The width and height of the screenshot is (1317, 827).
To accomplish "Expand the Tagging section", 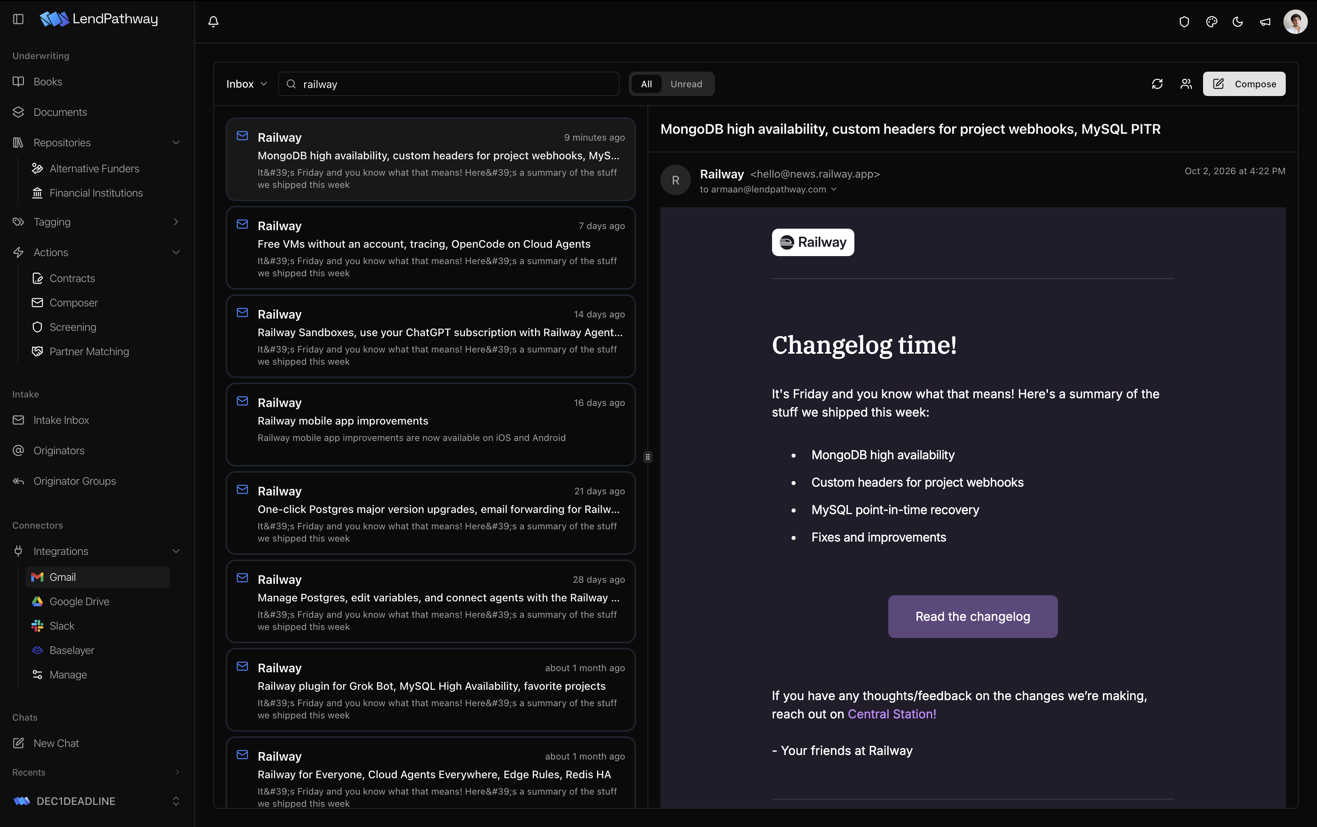I will (176, 222).
